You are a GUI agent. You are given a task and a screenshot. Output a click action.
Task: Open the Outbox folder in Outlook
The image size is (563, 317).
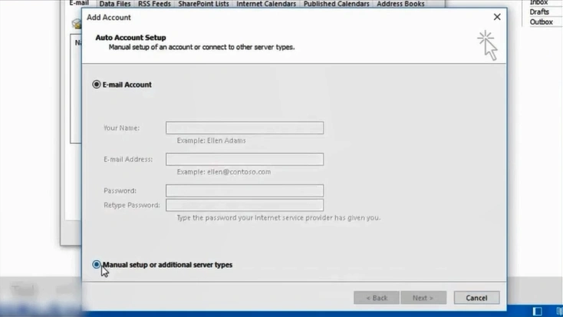pos(541,22)
